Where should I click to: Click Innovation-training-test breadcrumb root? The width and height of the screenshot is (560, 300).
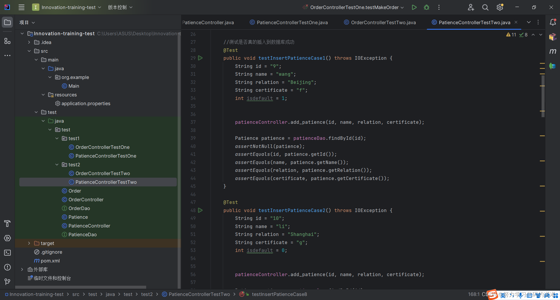pos(36,294)
